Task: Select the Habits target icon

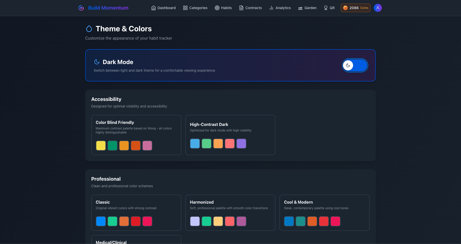Action: [217, 8]
